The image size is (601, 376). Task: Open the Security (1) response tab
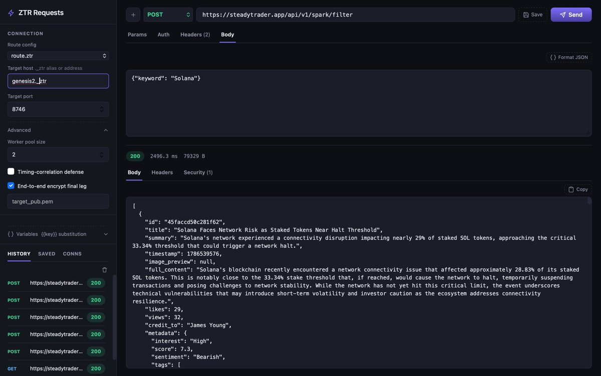click(x=198, y=172)
